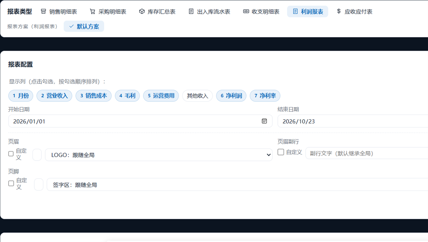Click the 签字区：跟随全局 footer field
The width and height of the screenshot is (428, 242).
237,184
